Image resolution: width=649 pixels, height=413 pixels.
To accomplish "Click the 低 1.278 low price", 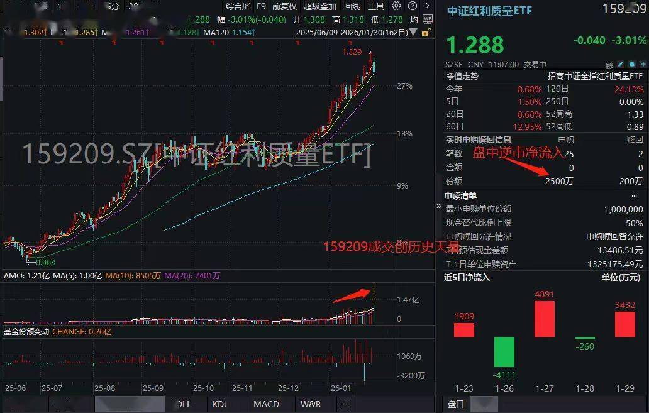I will (387, 19).
